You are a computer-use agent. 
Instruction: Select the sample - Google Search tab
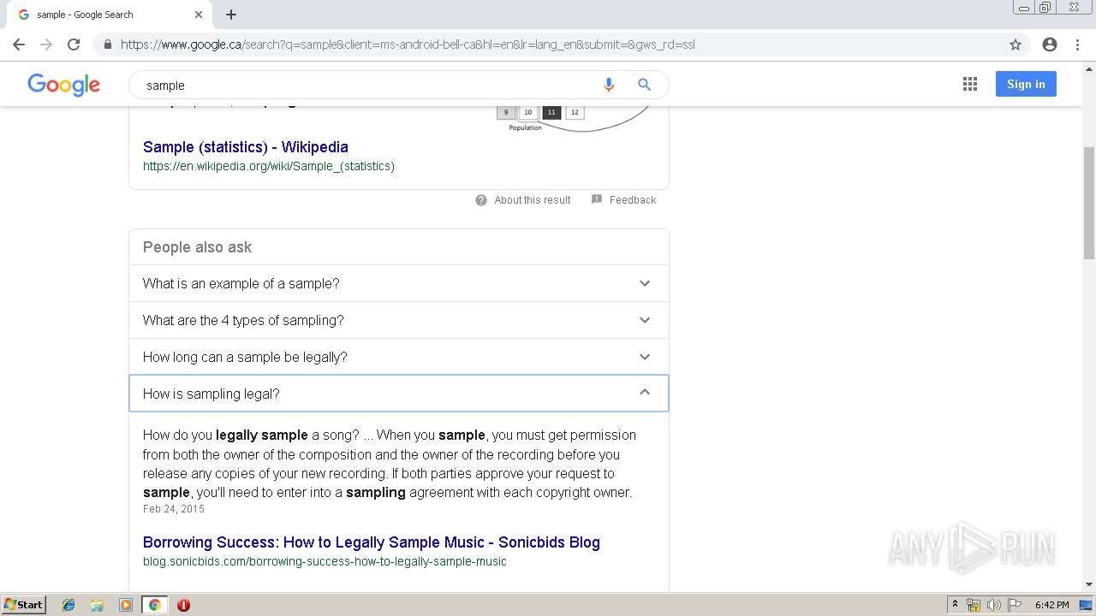coord(110,15)
